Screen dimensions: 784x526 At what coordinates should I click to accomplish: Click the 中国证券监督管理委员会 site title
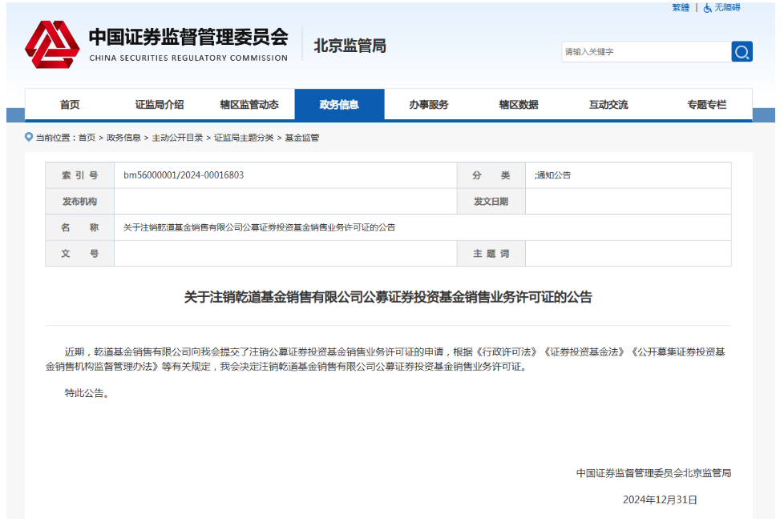(x=188, y=38)
